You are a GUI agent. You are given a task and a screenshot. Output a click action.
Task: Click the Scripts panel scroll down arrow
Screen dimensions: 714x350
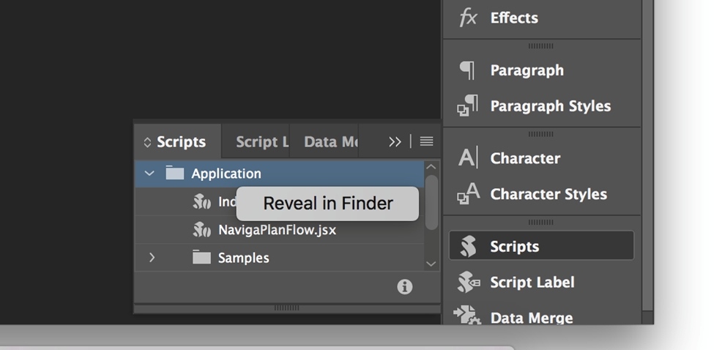pyautogui.click(x=431, y=264)
